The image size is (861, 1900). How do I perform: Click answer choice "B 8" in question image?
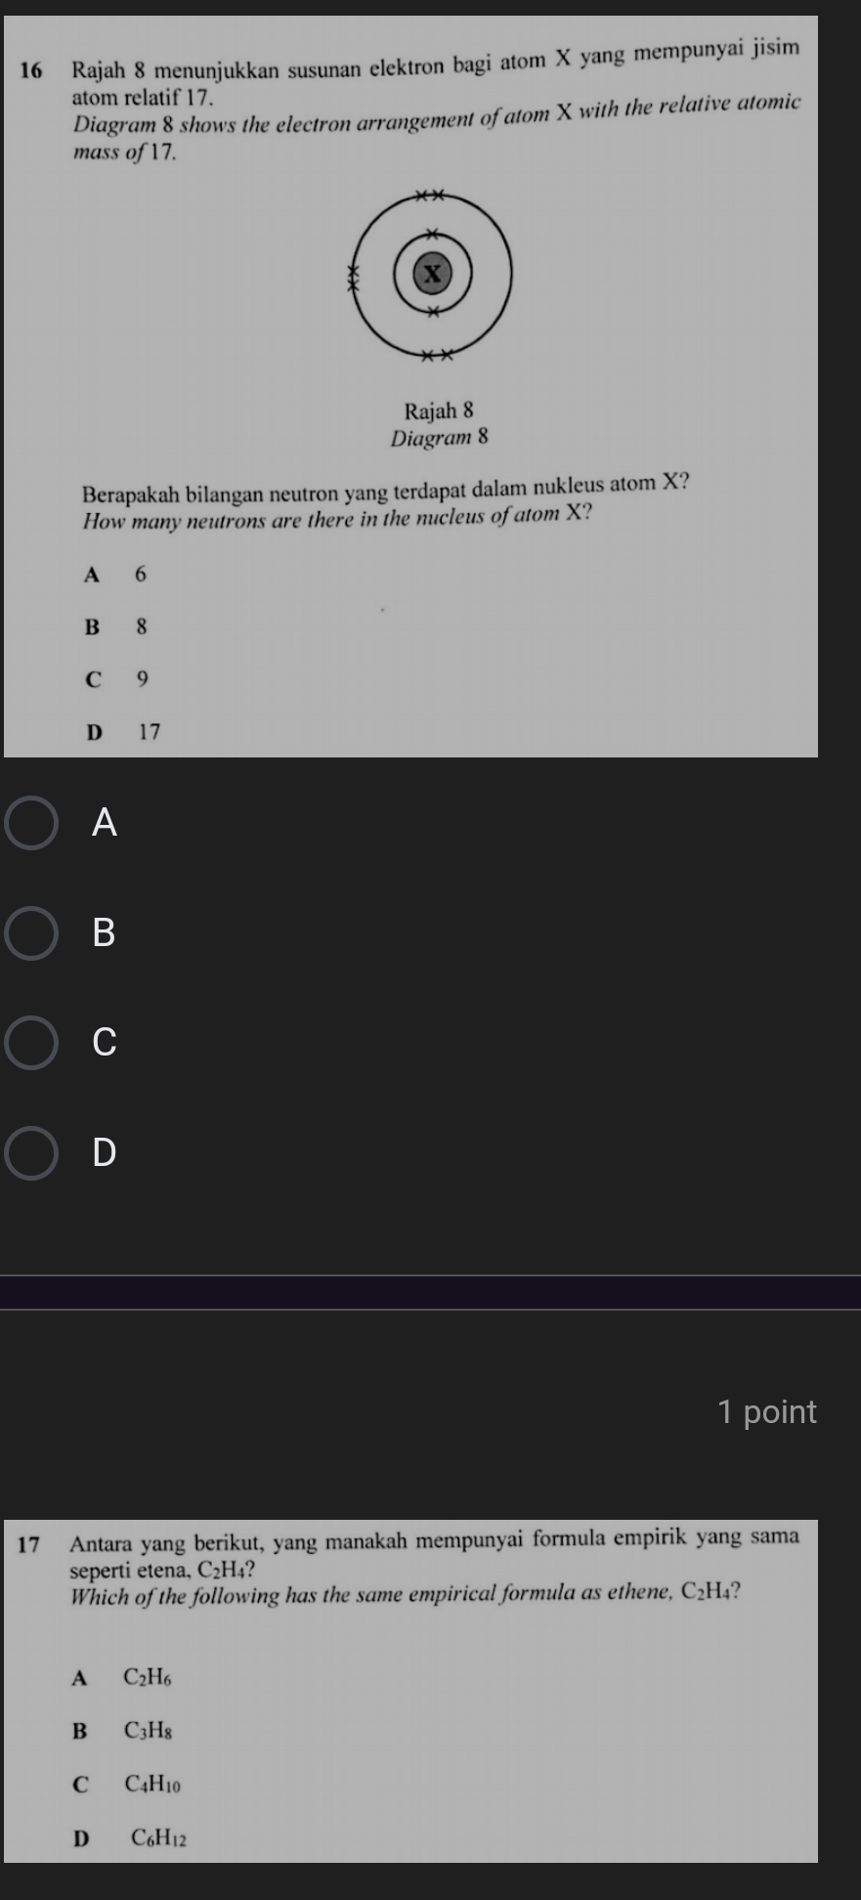coord(116,627)
